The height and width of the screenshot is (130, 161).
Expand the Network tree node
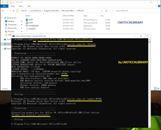coord(2,49)
